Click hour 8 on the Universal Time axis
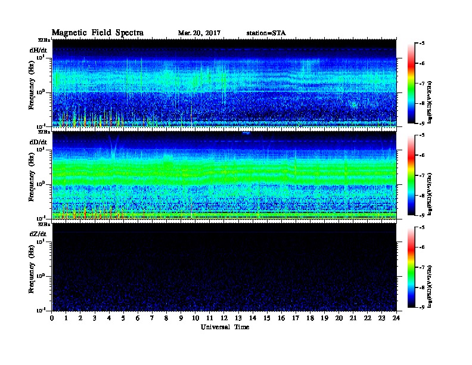Screen dimensions: 472x365 coord(166,318)
